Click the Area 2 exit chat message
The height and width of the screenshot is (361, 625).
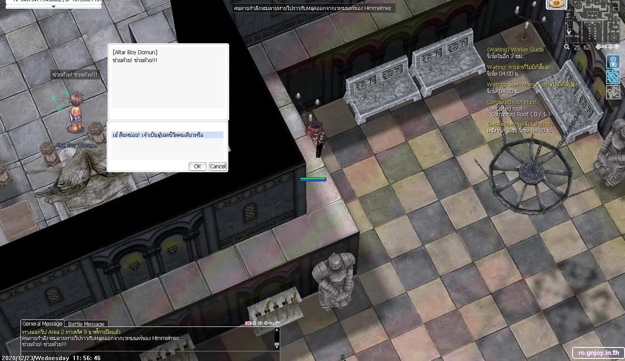pyautogui.click(x=71, y=332)
